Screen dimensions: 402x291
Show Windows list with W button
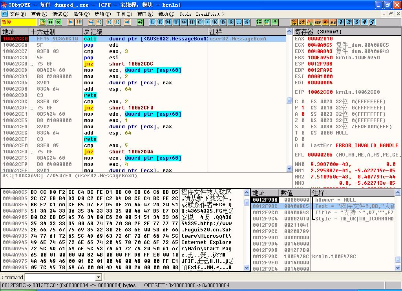coord(184,22)
